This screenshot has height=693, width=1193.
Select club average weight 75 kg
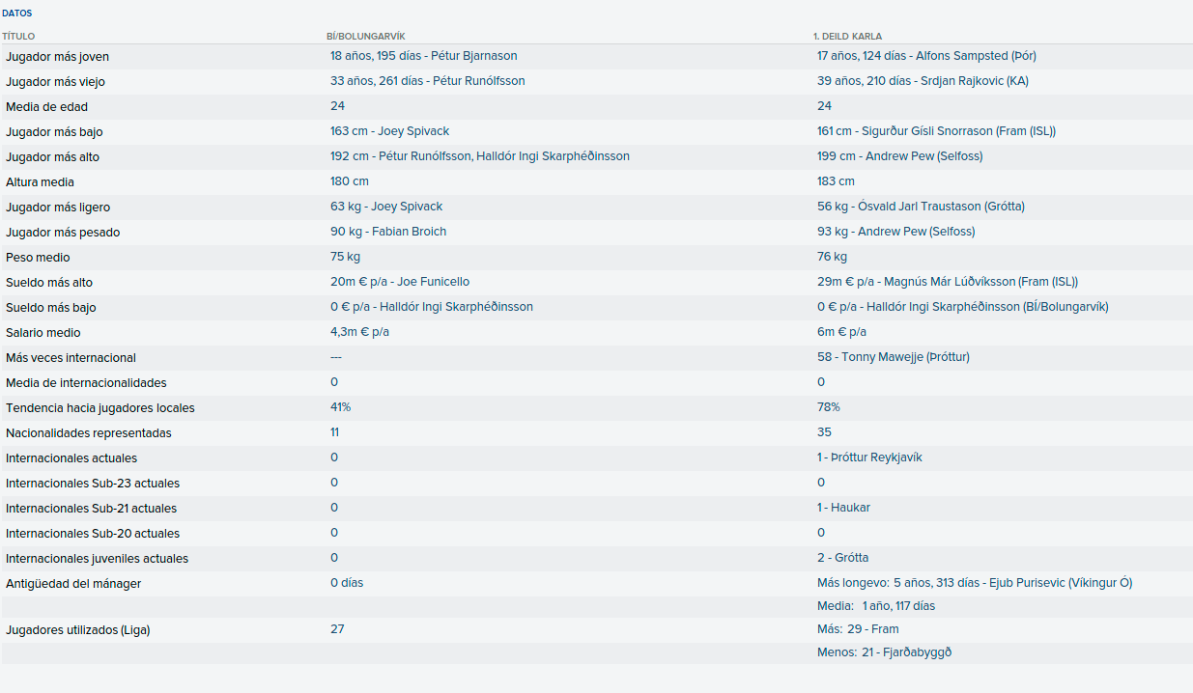pyautogui.click(x=345, y=257)
